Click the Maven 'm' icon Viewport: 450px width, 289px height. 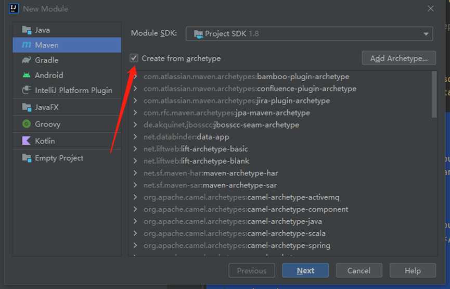pyautogui.click(x=27, y=45)
